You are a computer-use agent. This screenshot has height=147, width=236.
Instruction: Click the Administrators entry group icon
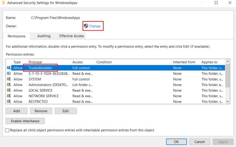(9, 85)
